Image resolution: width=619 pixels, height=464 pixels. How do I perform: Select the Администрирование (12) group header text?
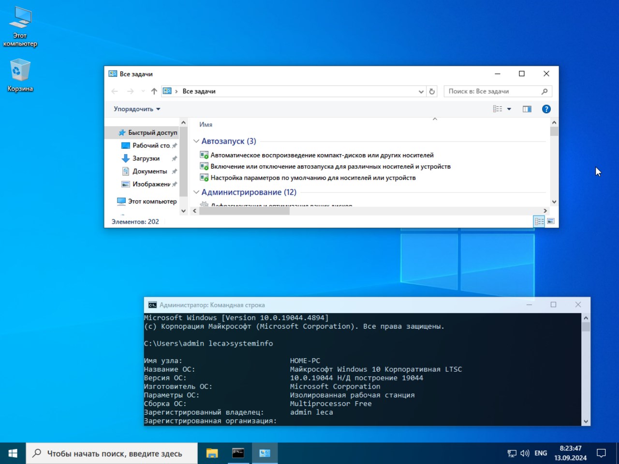(x=249, y=192)
